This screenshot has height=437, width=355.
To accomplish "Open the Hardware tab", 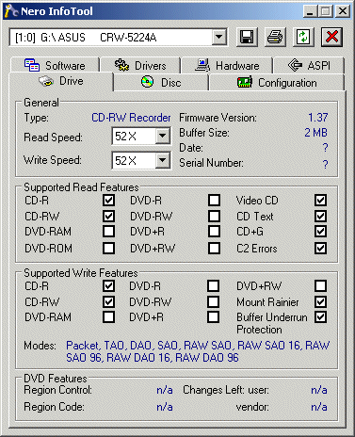I will (x=227, y=65).
